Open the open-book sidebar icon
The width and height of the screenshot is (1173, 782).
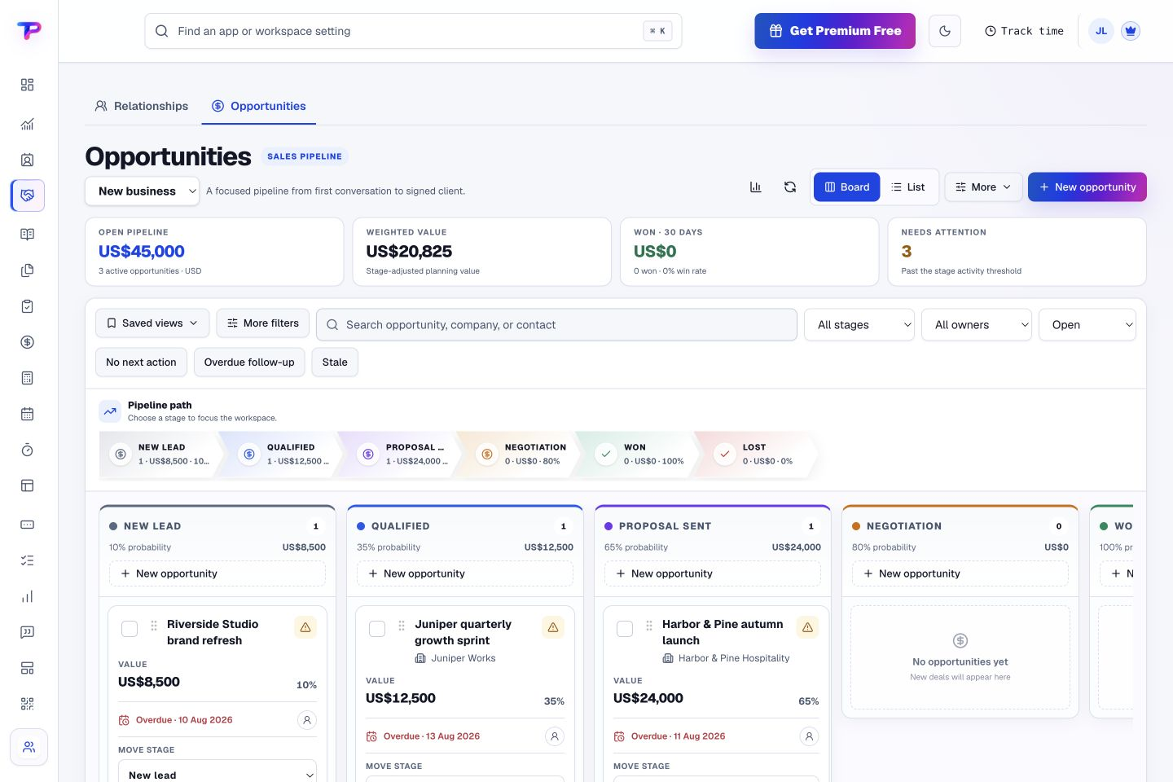(27, 235)
